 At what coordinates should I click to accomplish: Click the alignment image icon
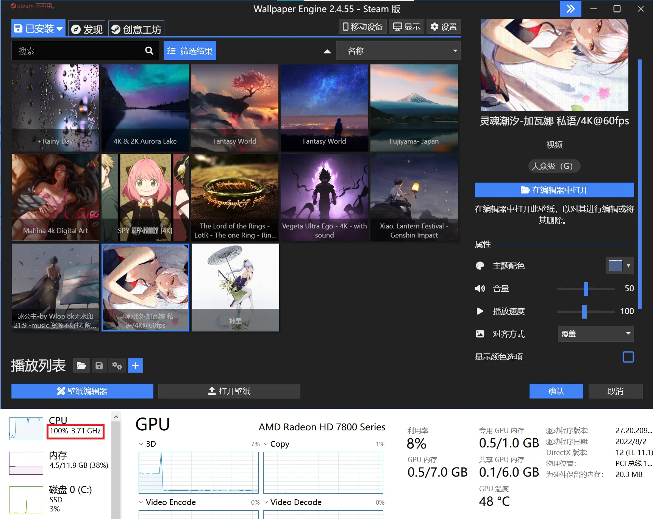pyautogui.click(x=480, y=334)
